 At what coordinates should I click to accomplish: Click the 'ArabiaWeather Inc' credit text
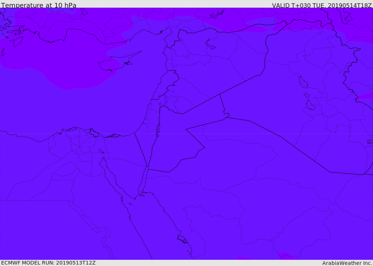(347, 263)
